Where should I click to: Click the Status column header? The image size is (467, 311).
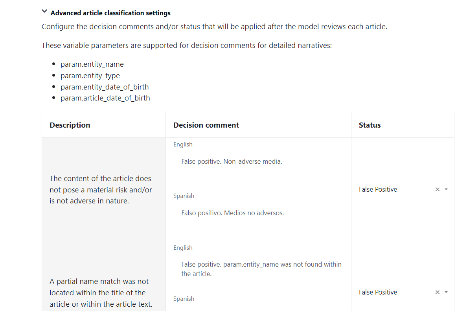click(x=370, y=125)
